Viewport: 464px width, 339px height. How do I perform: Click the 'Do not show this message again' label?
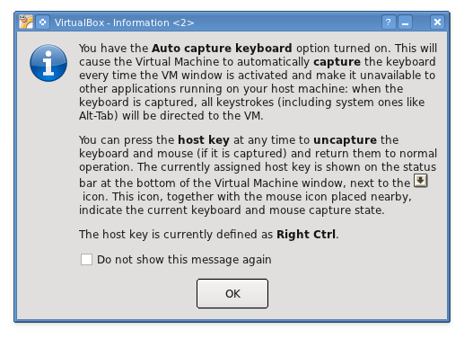(184, 260)
